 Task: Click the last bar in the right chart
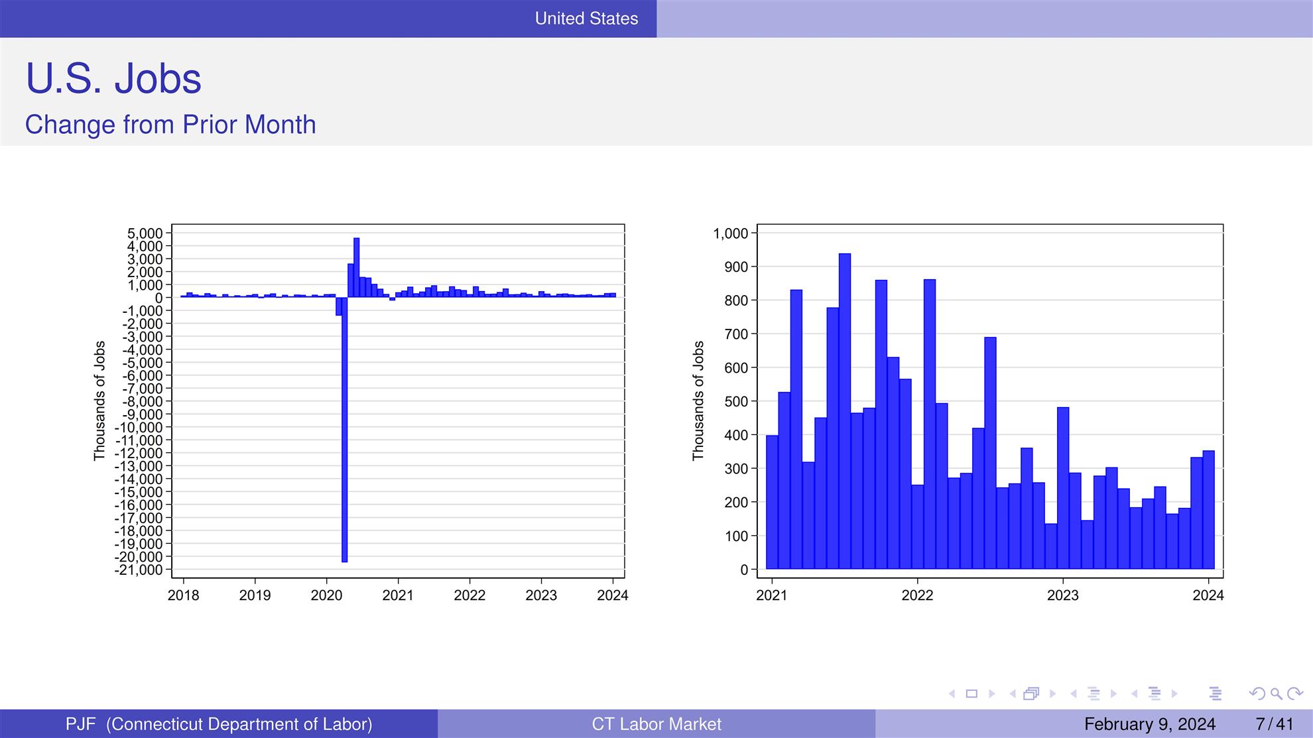(x=1208, y=510)
